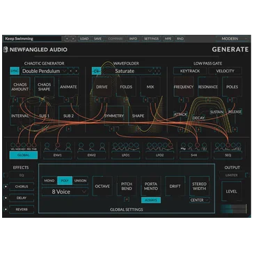The width and height of the screenshot is (254, 254).
Task: Click the plus under Chaos Amount
Action: (x=15, y=100)
